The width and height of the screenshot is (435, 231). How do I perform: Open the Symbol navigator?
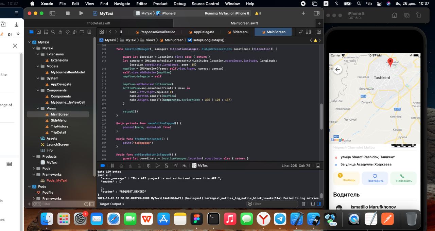[x=46, y=32]
